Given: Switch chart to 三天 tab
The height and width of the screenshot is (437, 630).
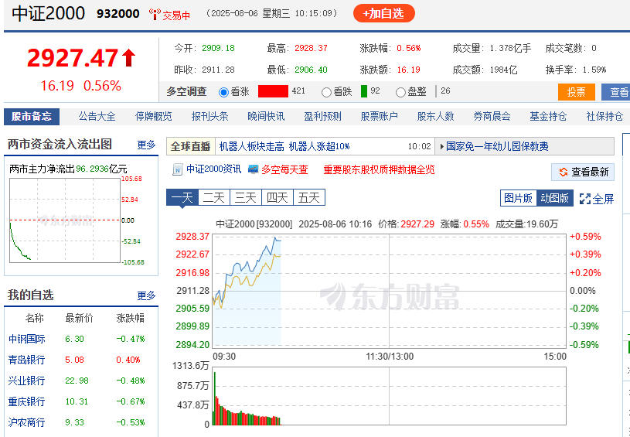Looking at the screenshot, I should coord(246,198).
